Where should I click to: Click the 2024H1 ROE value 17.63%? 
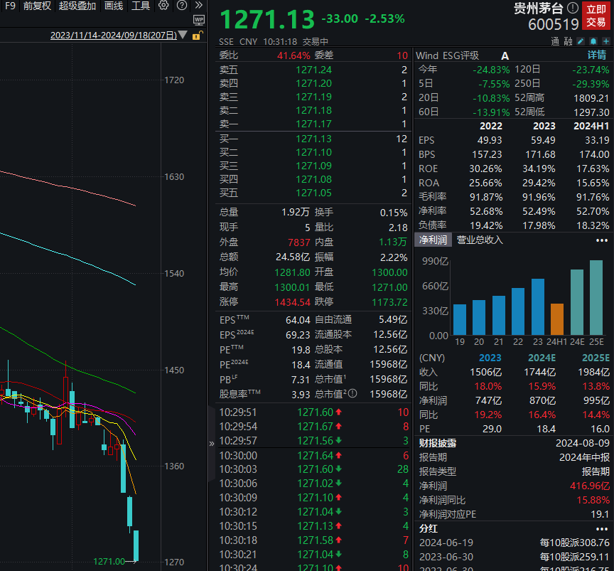[x=593, y=169]
